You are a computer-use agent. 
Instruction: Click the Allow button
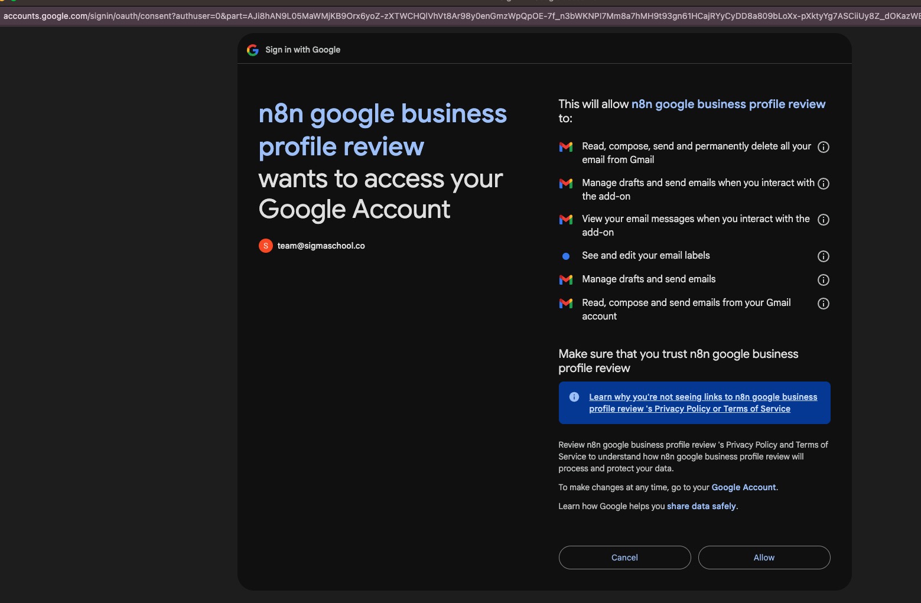[764, 558]
